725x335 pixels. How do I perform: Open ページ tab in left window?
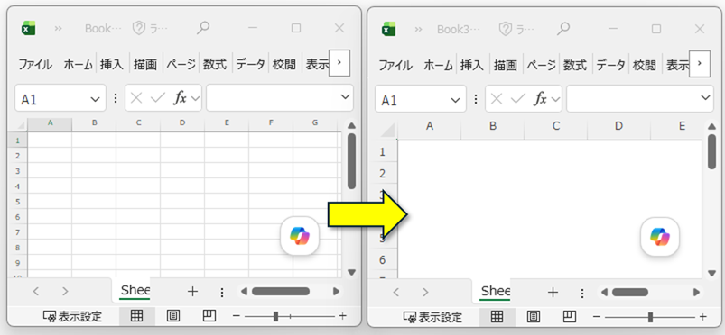click(x=181, y=65)
